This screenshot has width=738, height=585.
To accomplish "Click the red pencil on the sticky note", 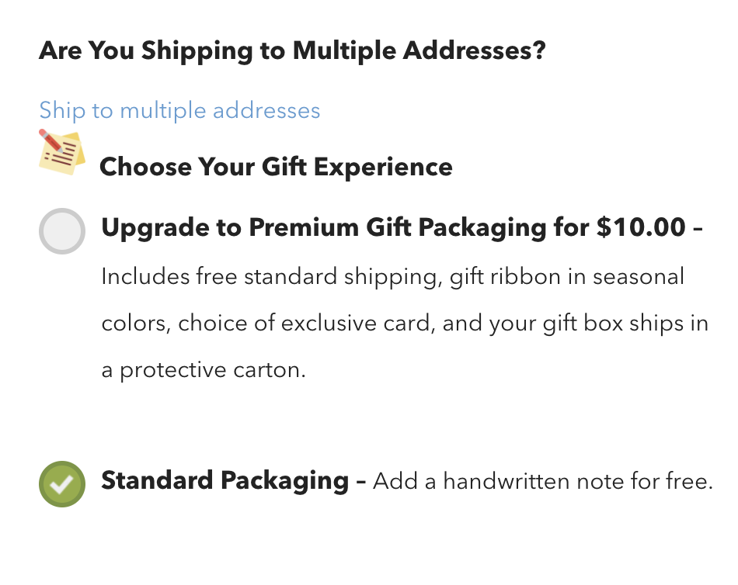I will [52, 142].
